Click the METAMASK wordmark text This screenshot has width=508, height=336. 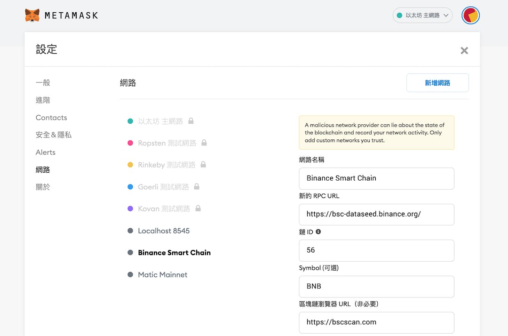pos(71,15)
